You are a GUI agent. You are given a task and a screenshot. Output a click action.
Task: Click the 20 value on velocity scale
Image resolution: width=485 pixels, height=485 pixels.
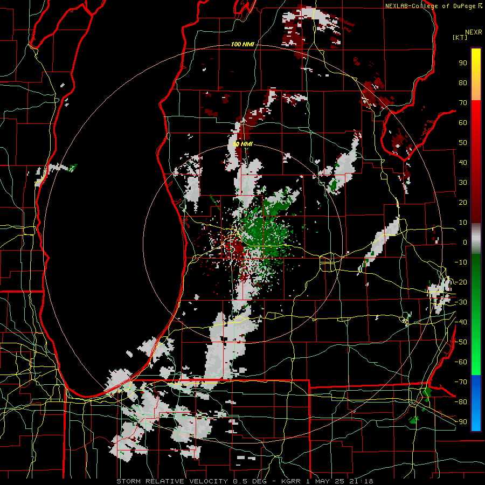coord(463,202)
